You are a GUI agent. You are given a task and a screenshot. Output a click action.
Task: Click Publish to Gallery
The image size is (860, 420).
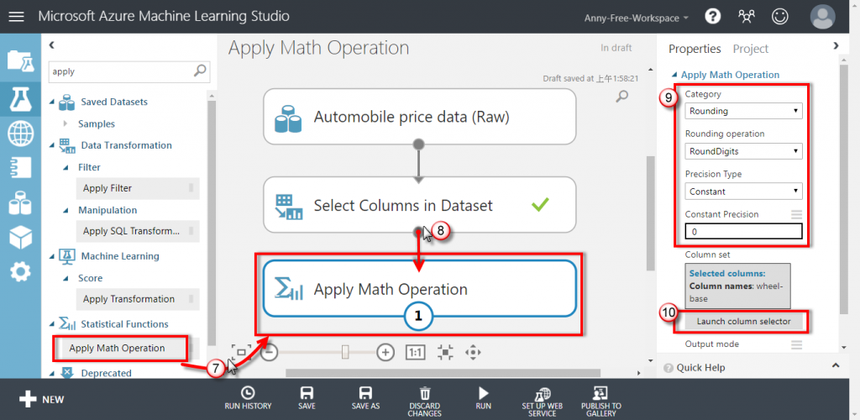(601, 402)
